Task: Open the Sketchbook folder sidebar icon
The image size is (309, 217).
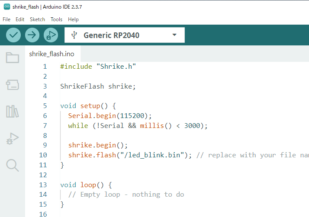Action: (x=13, y=57)
